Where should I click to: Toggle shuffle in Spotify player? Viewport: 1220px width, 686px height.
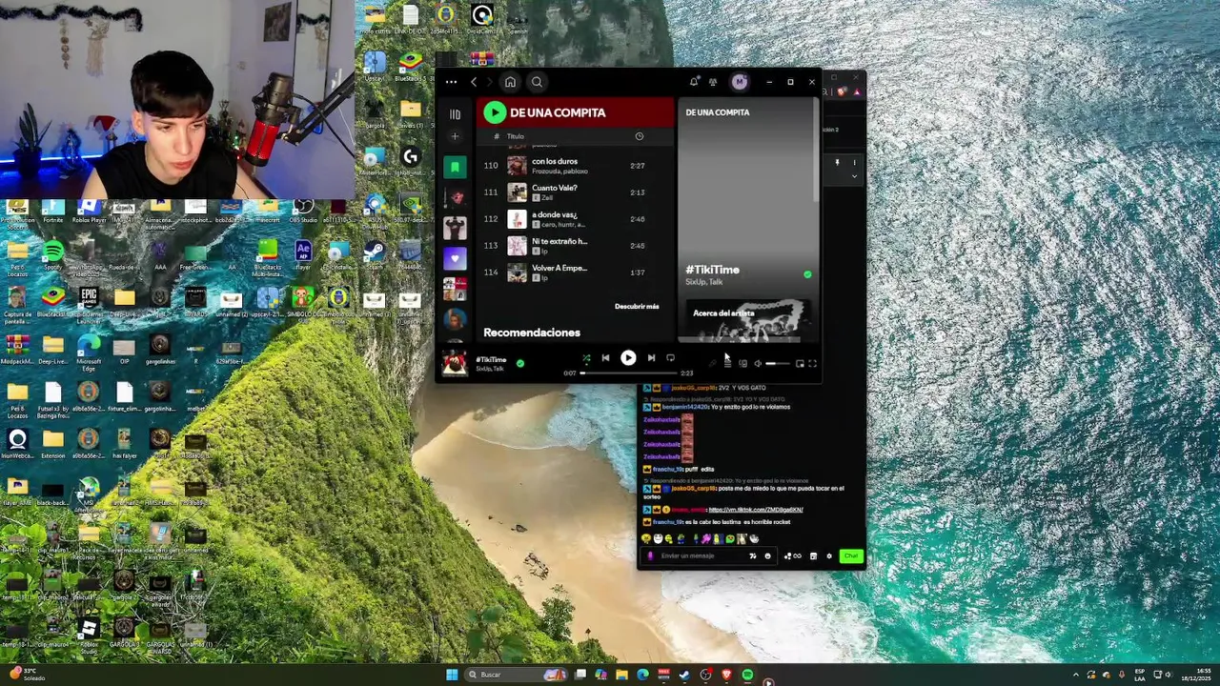tap(586, 358)
